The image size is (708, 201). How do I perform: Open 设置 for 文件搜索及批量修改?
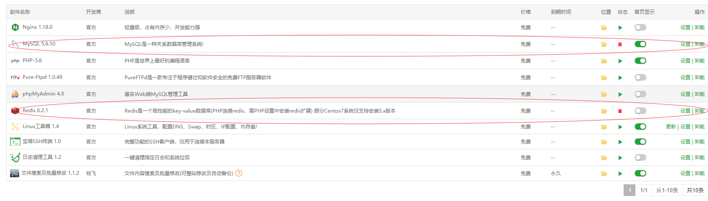coord(685,173)
